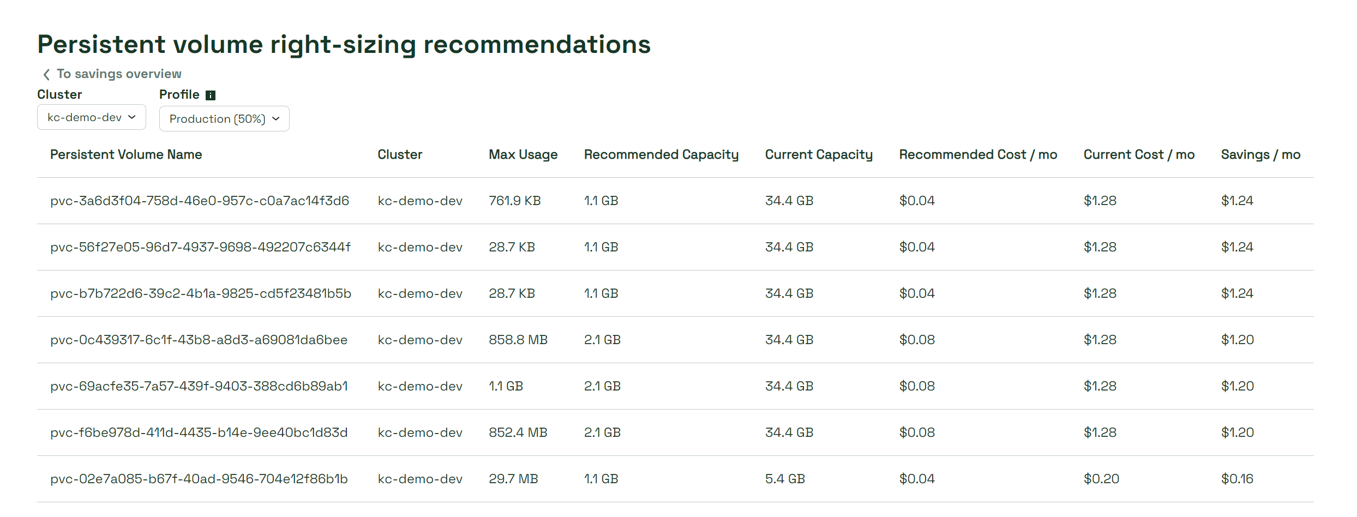Click the 858.8 MB max usage value
Viewport: 1357px width, 517px height.
click(x=518, y=340)
